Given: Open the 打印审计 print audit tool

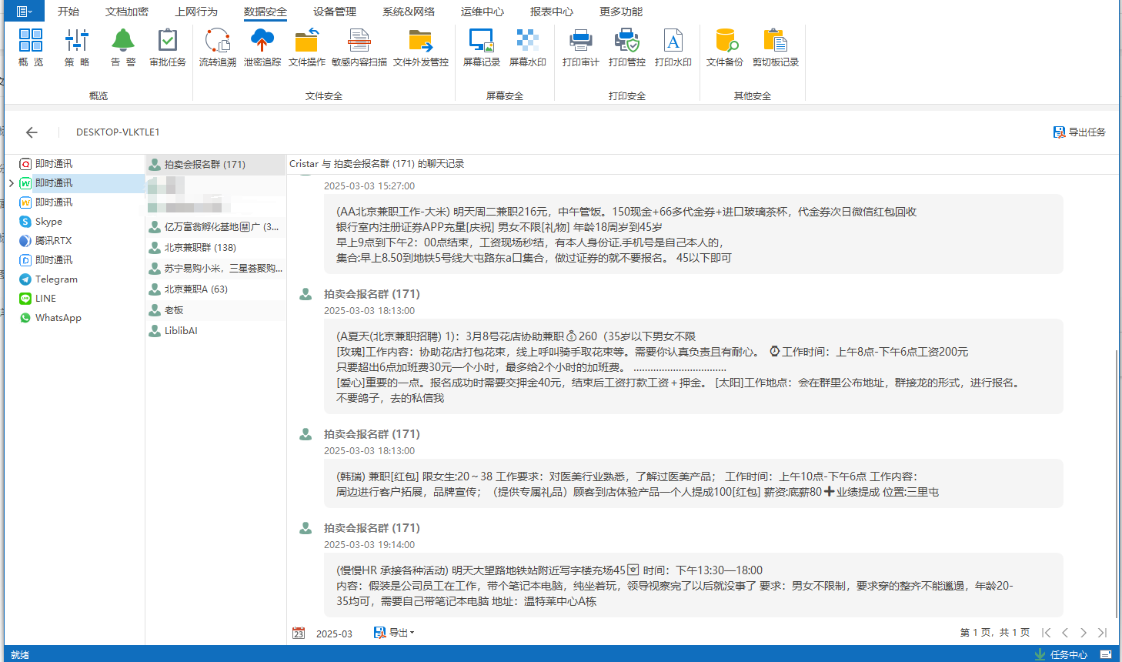Looking at the screenshot, I should (580, 48).
